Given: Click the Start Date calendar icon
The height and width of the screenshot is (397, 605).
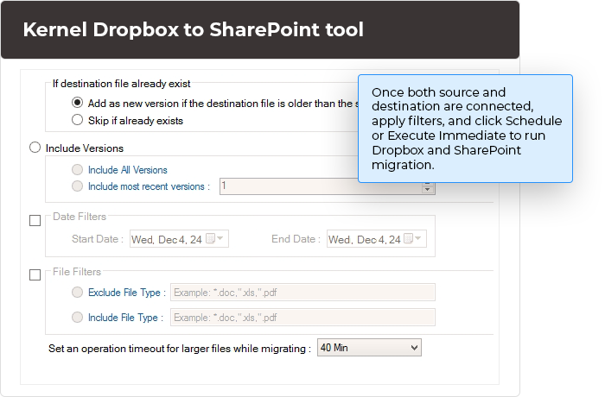Looking at the screenshot, I should [210, 238].
